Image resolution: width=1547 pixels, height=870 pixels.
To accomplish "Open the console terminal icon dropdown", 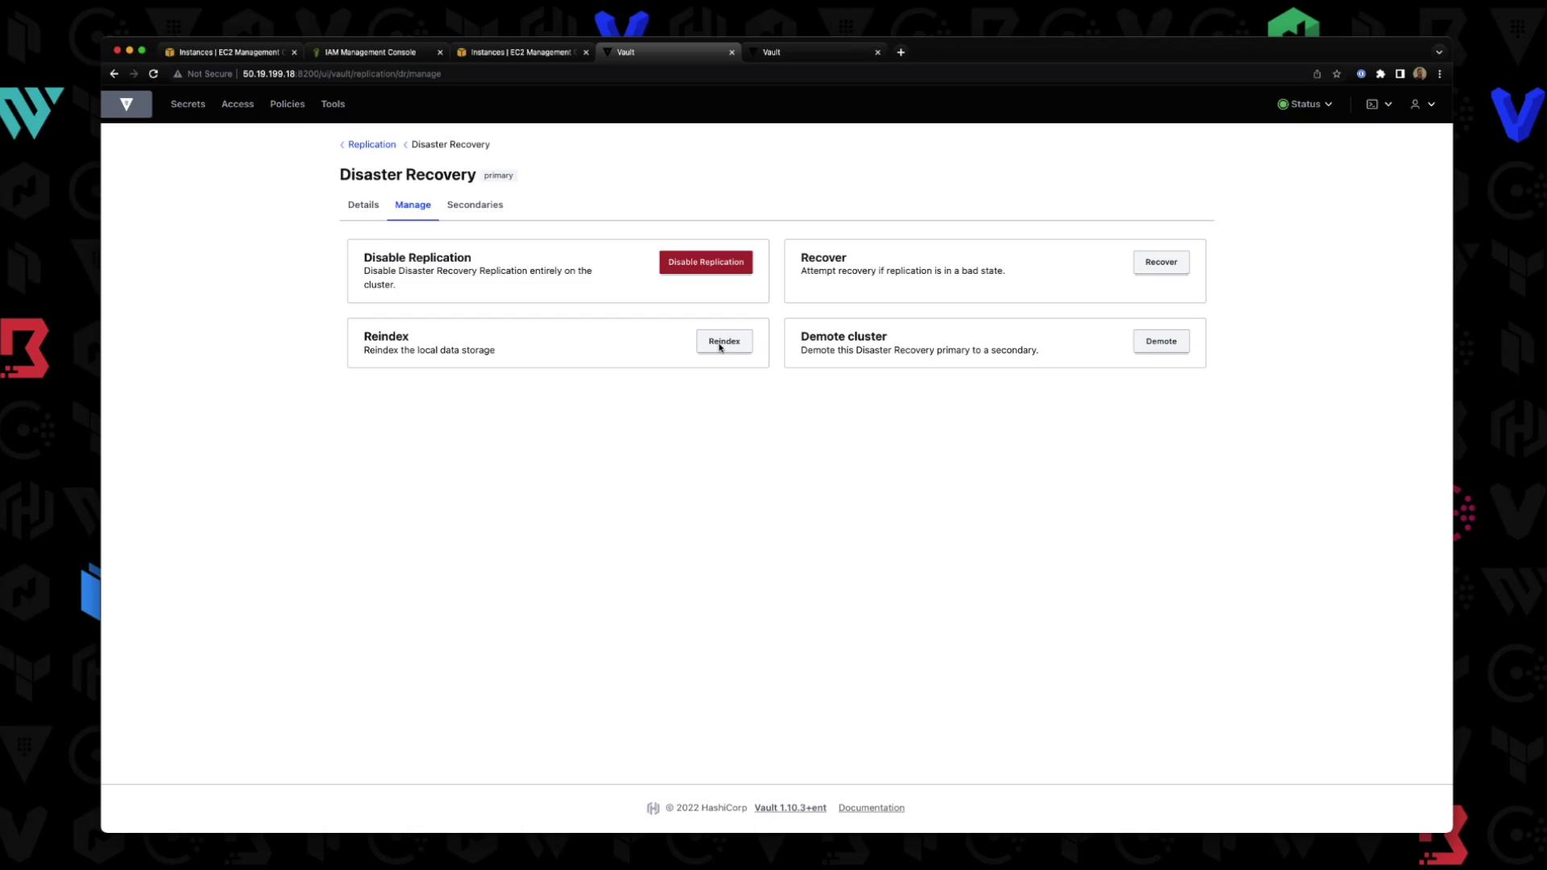I will click(x=1379, y=104).
